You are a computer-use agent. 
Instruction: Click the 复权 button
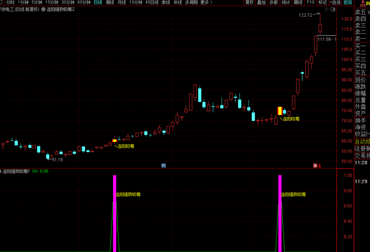click(249, 3)
